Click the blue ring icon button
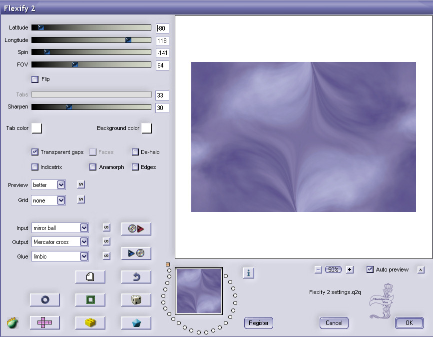Image resolution: width=433 pixels, height=337 pixels. point(45,299)
